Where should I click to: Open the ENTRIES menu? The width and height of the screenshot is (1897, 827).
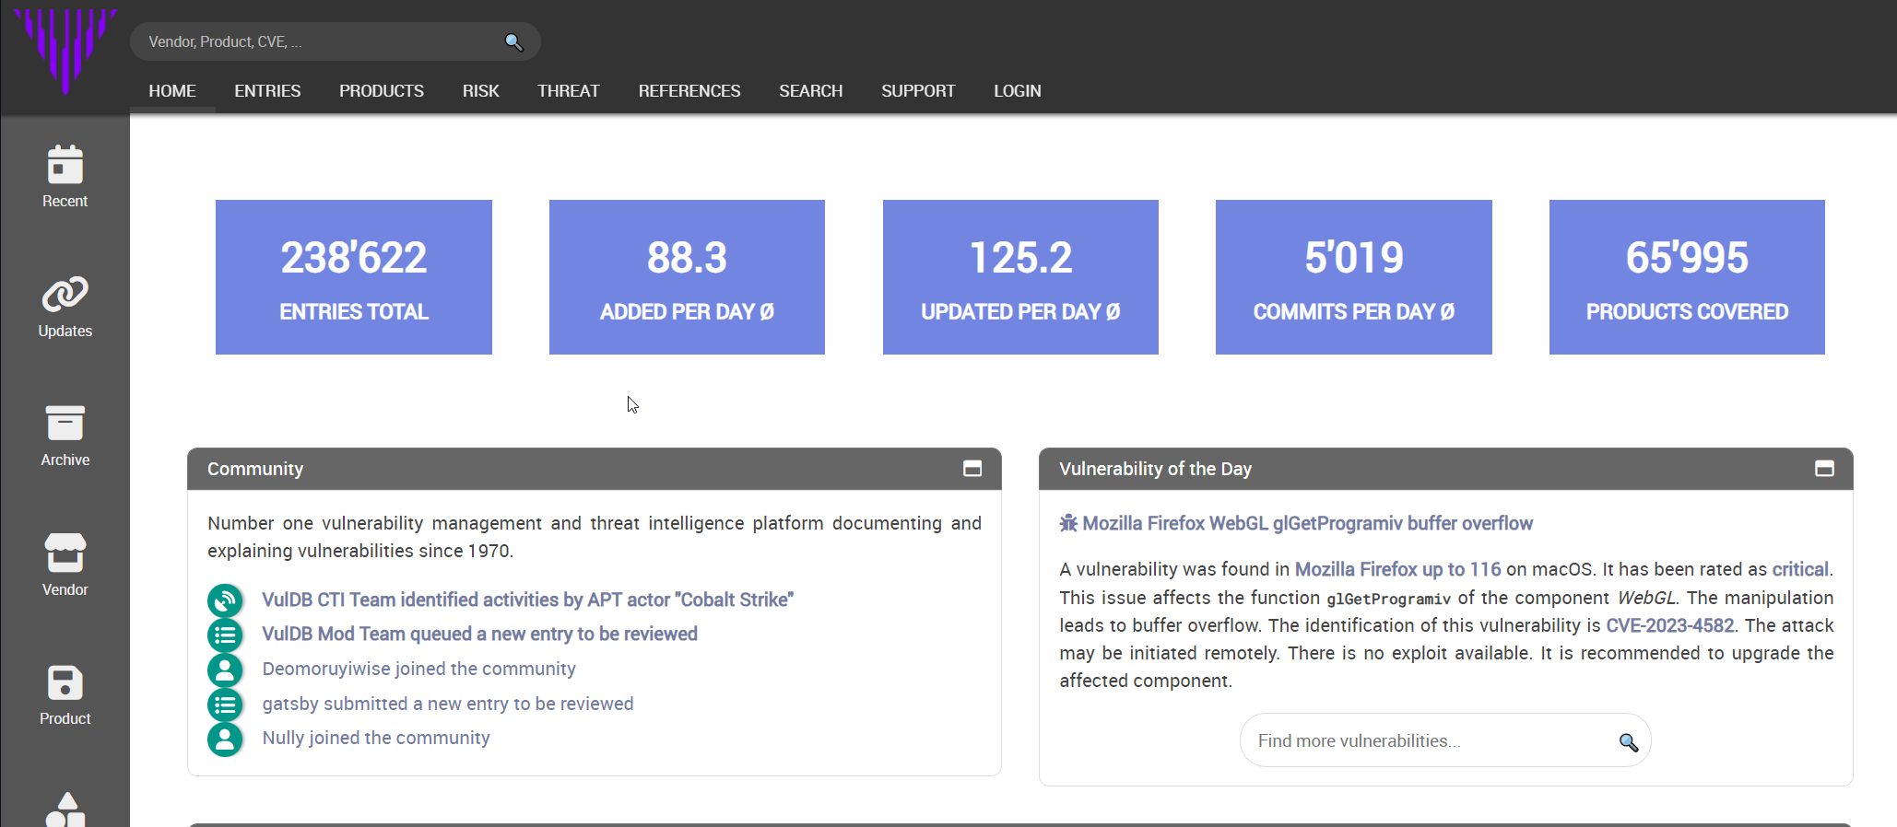(x=267, y=91)
